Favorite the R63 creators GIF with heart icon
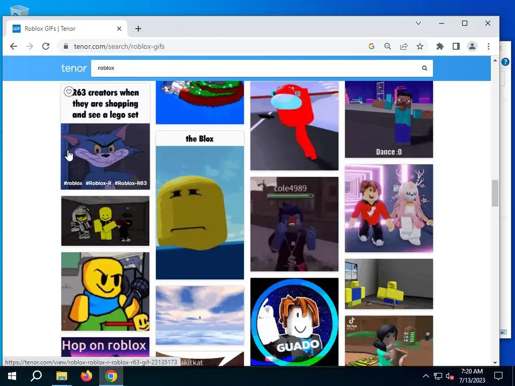 (x=68, y=91)
